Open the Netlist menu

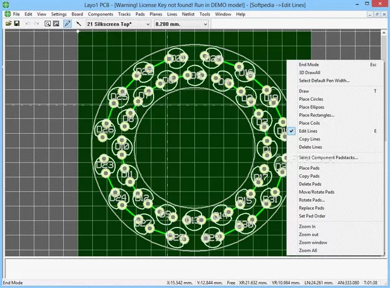click(187, 14)
